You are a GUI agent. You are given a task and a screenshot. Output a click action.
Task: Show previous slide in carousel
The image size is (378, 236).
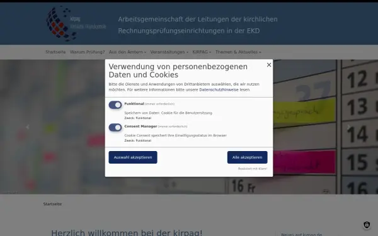tap(28, 127)
